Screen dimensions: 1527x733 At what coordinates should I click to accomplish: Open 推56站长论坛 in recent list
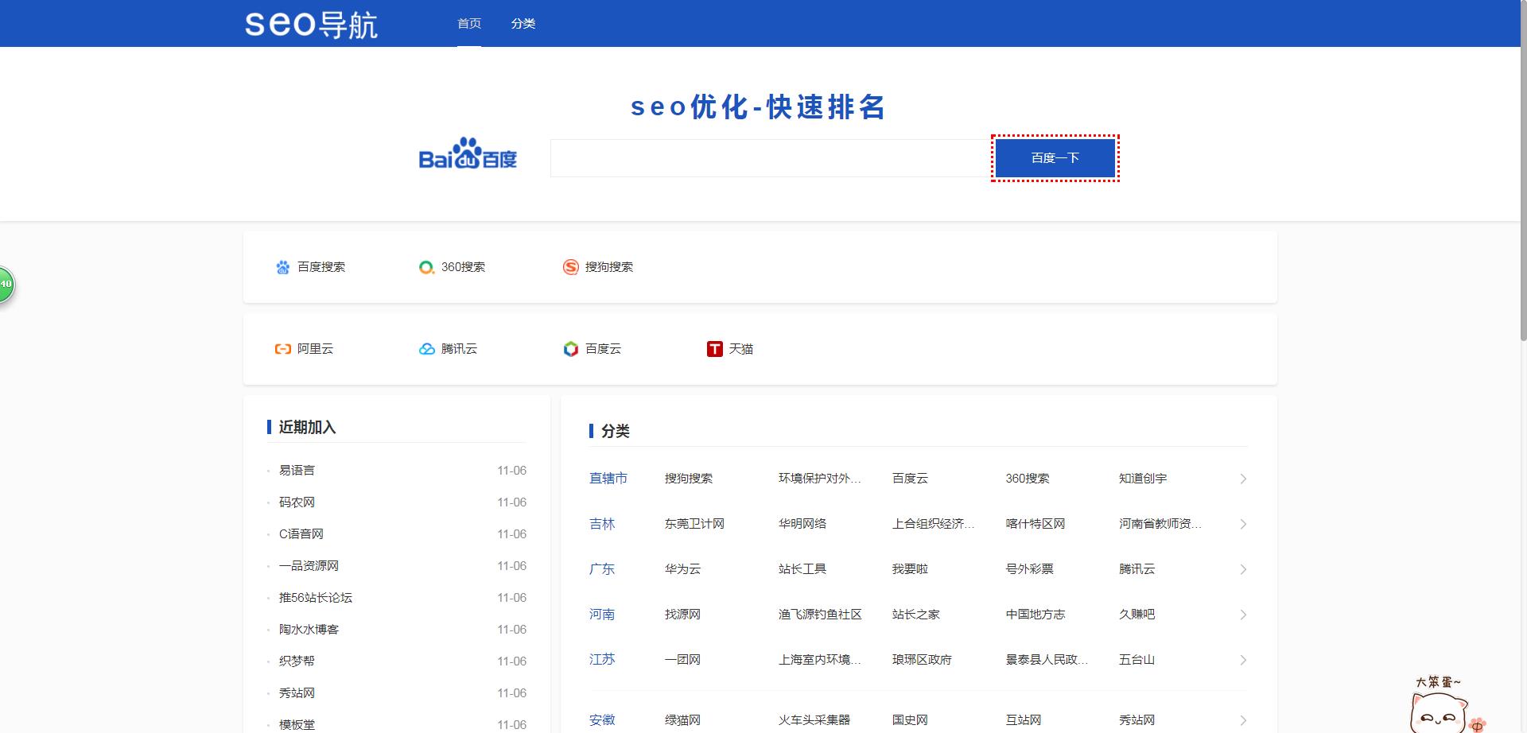pyautogui.click(x=316, y=598)
